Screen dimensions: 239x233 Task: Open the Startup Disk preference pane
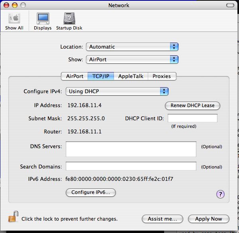[69, 22]
